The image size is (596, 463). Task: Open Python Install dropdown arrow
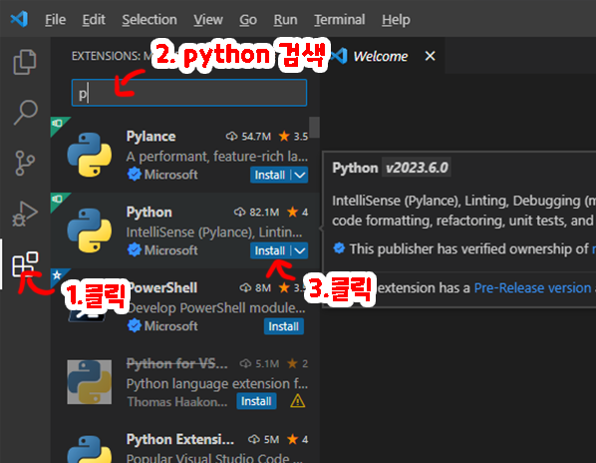(300, 250)
